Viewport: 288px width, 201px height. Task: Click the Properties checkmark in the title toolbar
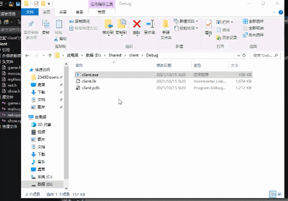point(36,3)
